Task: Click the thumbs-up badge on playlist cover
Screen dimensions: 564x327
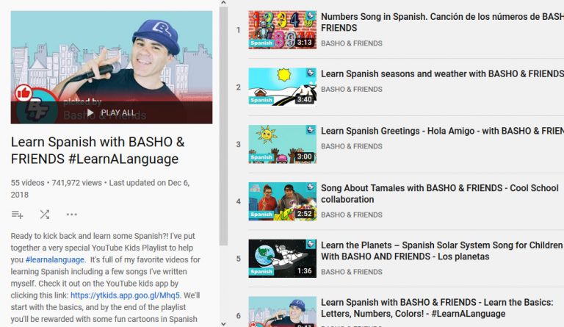Action: [23, 93]
